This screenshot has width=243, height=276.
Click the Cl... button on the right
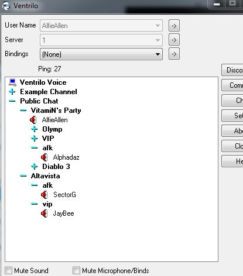pos(232,146)
